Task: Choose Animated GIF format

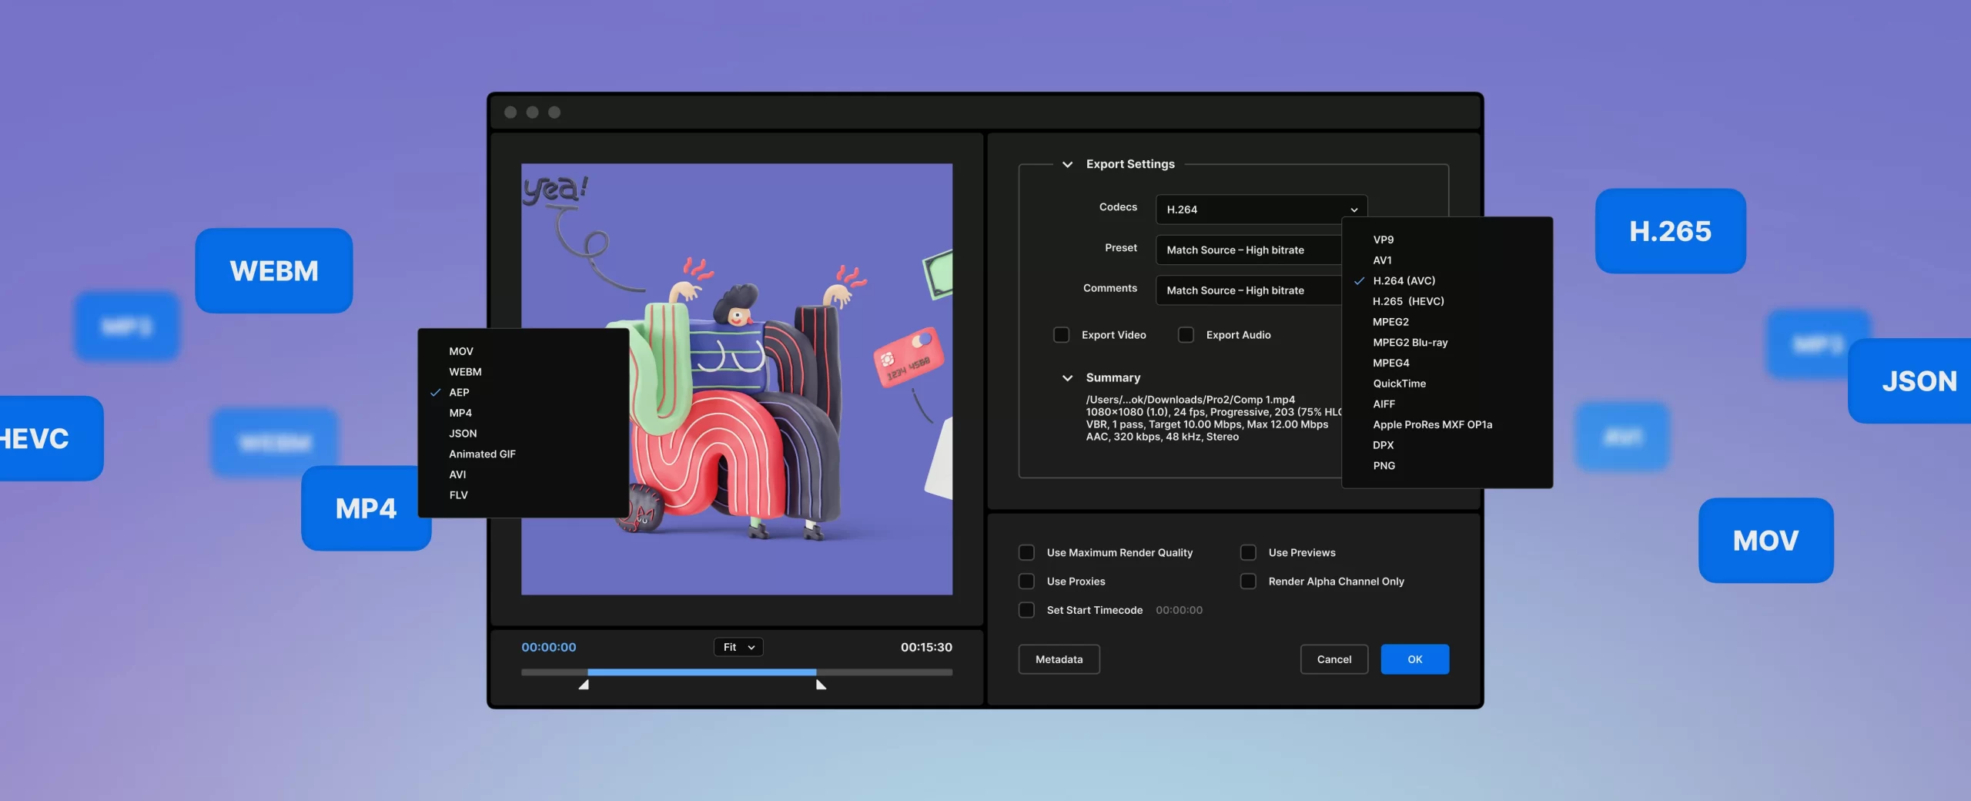Action: [x=482, y=454]
